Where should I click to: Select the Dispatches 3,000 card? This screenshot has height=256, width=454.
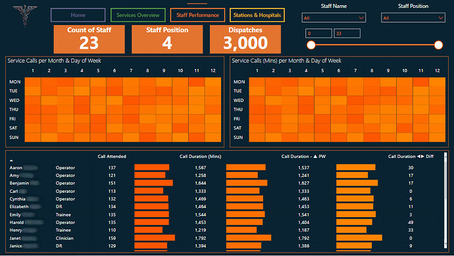pos(245,39)
